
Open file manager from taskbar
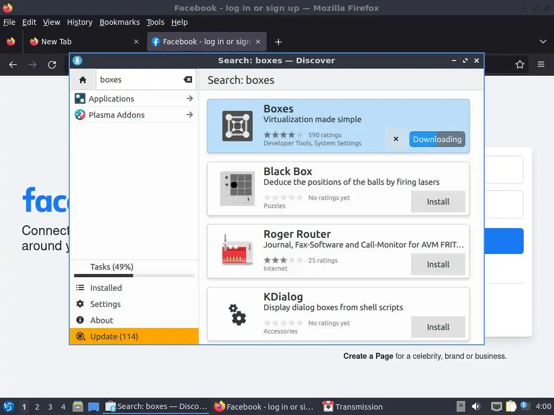click(x=78, y=406)
